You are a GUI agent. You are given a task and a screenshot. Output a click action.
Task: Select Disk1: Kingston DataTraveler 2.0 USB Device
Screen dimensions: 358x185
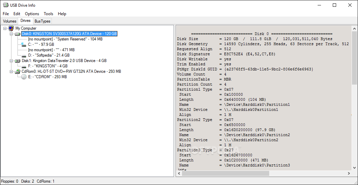[64, 61]
